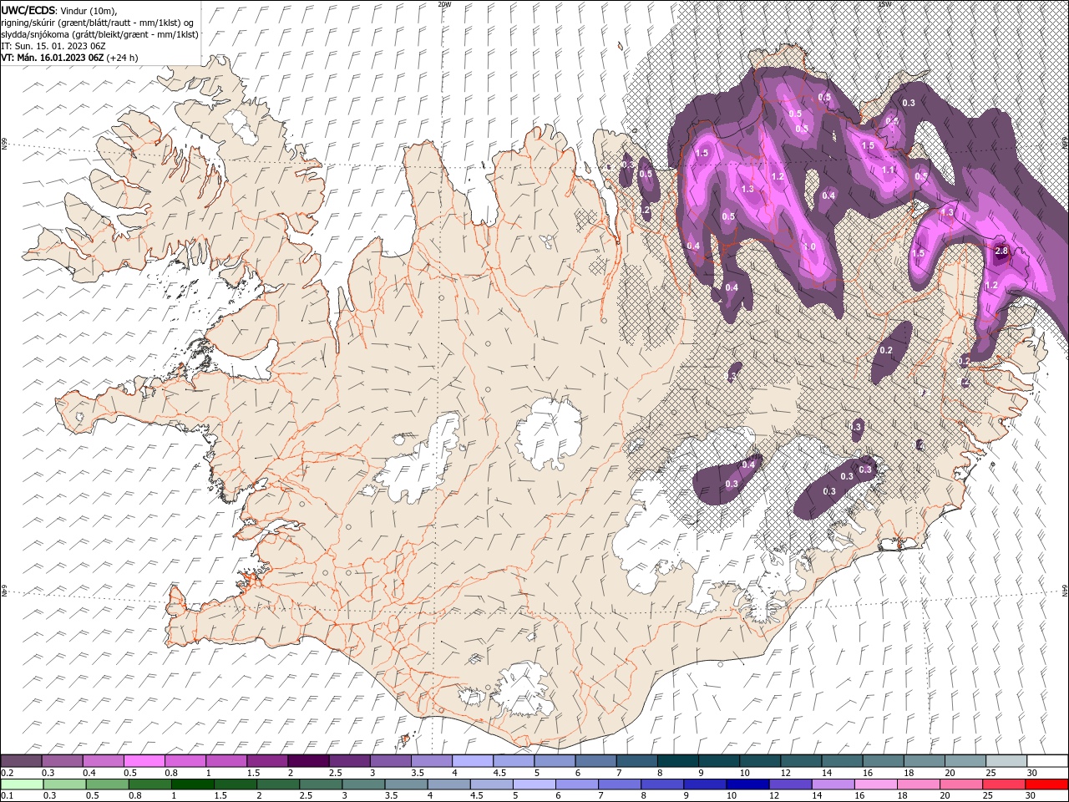Select the deep blue 12 swatch in lower legend row

click(x=790, y=784)
